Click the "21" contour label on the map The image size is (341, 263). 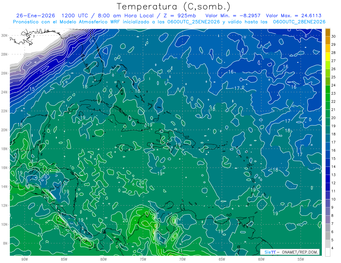coord(180,251)
